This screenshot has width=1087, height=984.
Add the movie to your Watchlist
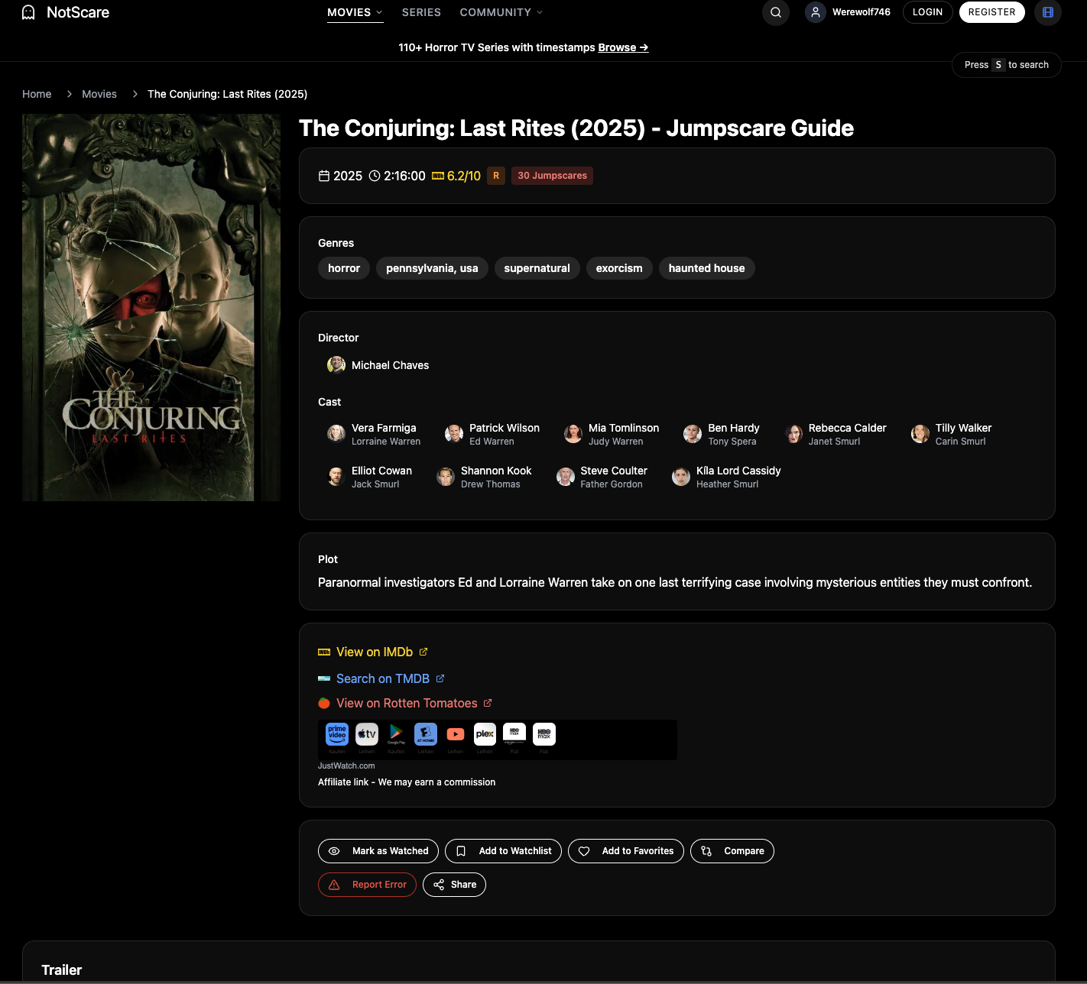click(x=503, y=850)
